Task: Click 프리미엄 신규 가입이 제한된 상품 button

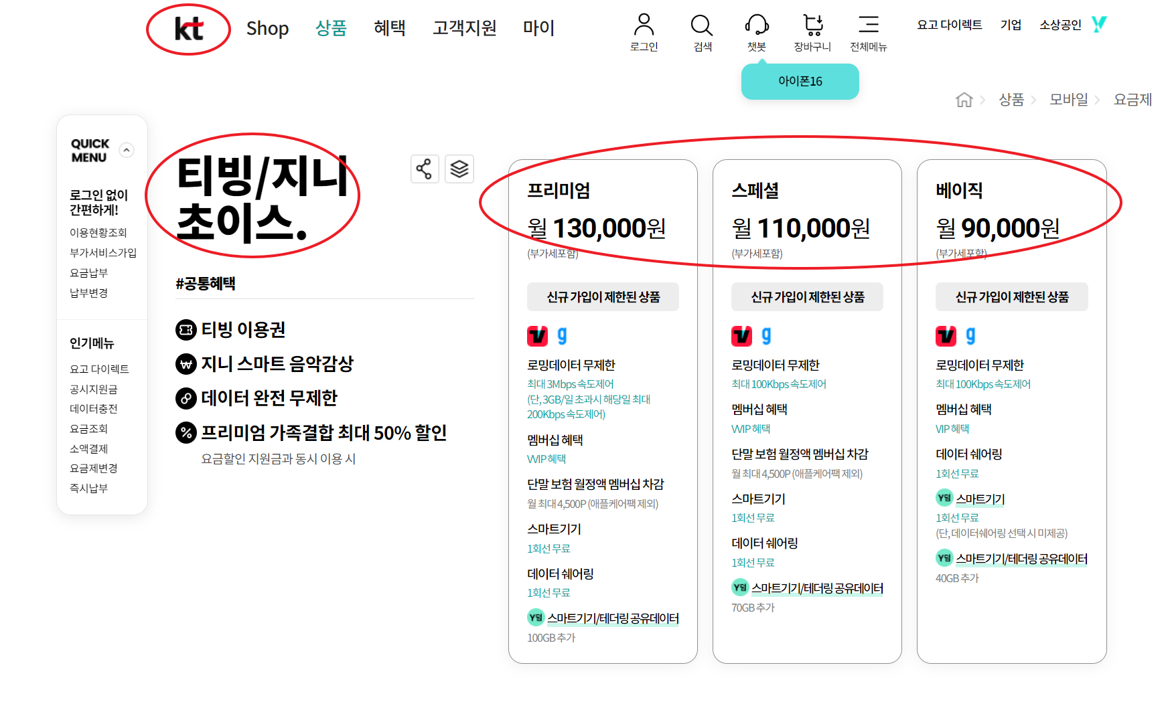Action: point(603,297)
